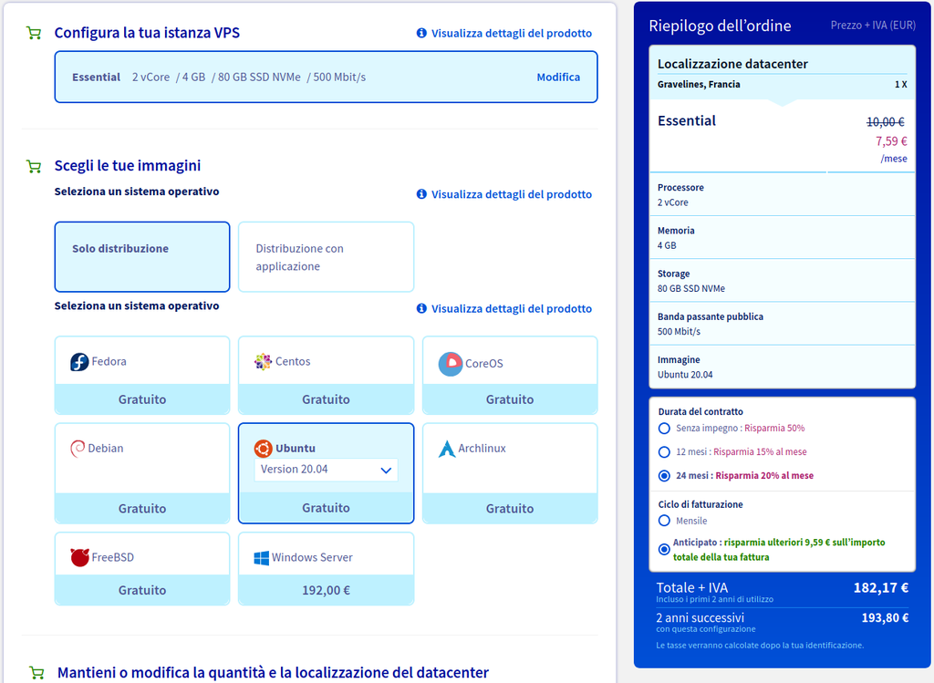Select the Archlinux logo icon
The height and width of the screenshot is (683, 934).
click(x=446, y=449)
